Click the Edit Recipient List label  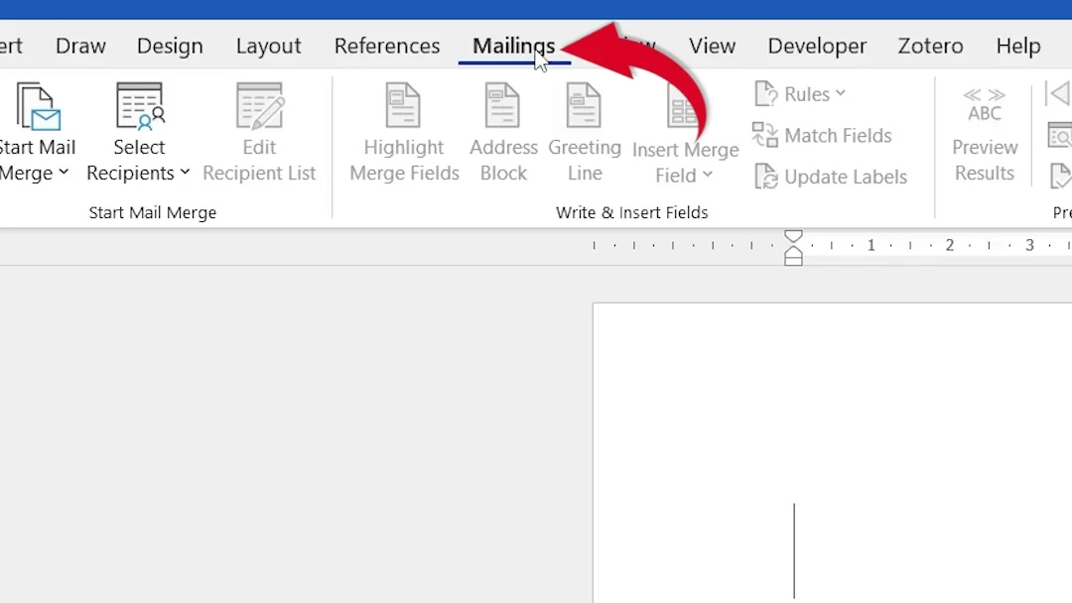[259, 160]
